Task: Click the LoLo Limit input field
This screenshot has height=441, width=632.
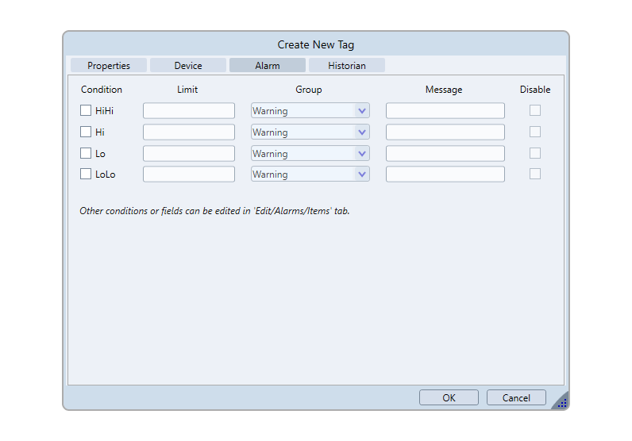Action: [x=189, y=174]
